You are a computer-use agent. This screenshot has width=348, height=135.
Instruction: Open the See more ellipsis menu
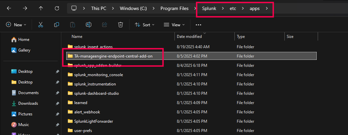tap(198, 25)
